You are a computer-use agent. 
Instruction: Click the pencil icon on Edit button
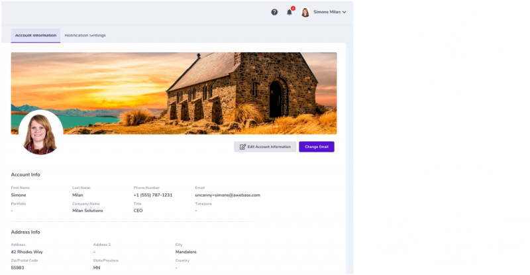pyautogui.click(x=242, y=146)
